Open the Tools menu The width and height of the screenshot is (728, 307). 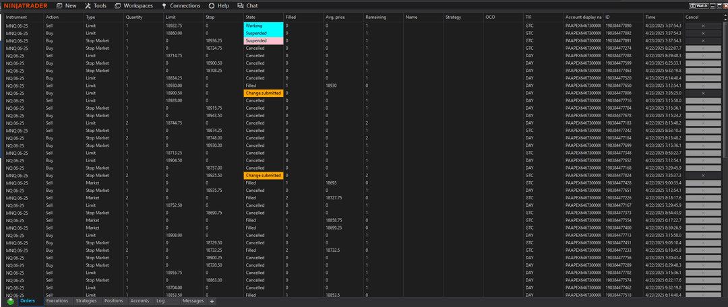coord(96,5)
